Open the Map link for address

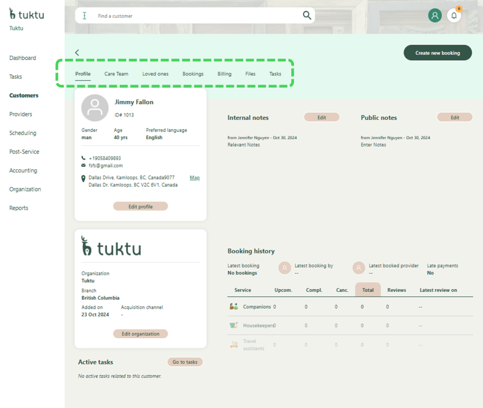pyautogui.click(x=194, y=178)
